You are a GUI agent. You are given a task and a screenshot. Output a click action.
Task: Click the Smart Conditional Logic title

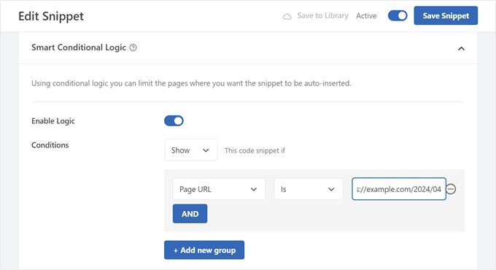point(79,47)
